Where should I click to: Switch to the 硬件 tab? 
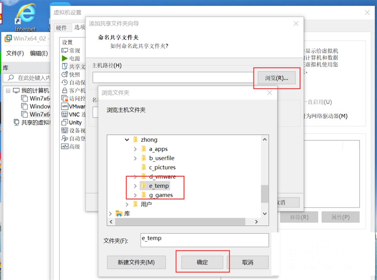click(x=61, y=28)
